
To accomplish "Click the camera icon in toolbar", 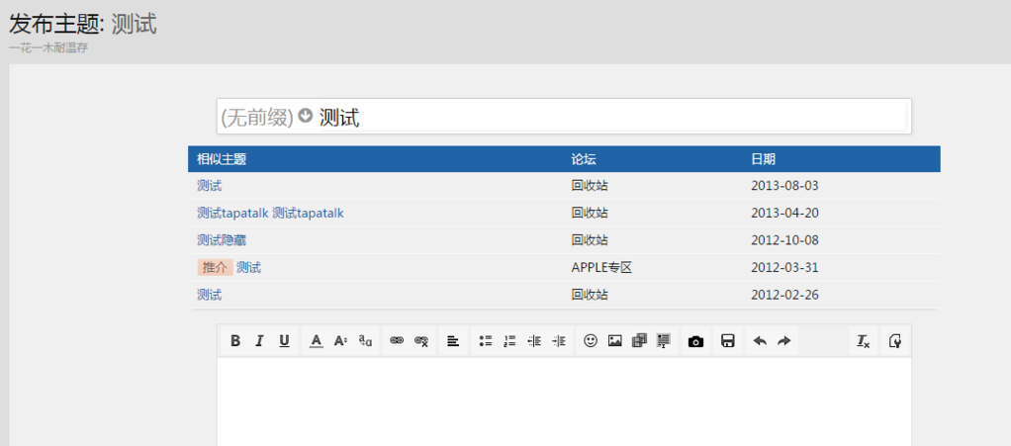I will (x=695, y=341).
